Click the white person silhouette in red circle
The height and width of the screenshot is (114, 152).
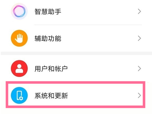click(19, 68)
